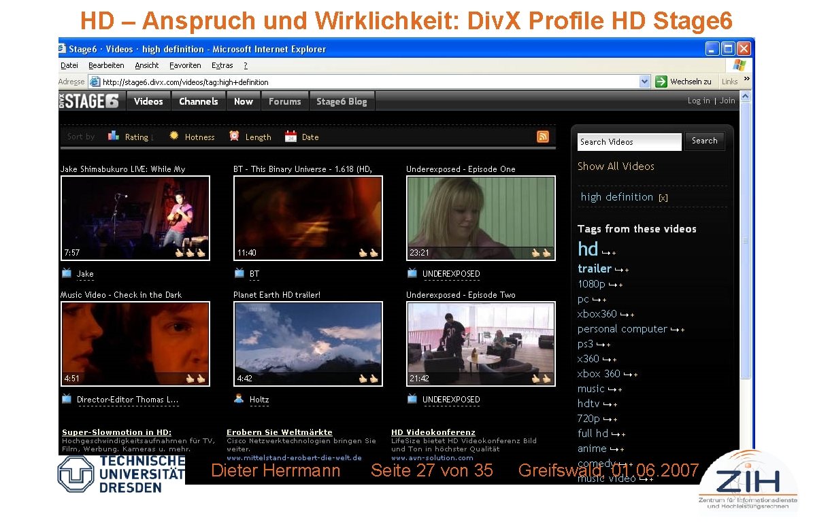Viewport: 813px width, 522px height.
Task: Click the Rating bar chart icon
Action: [113, 136]
